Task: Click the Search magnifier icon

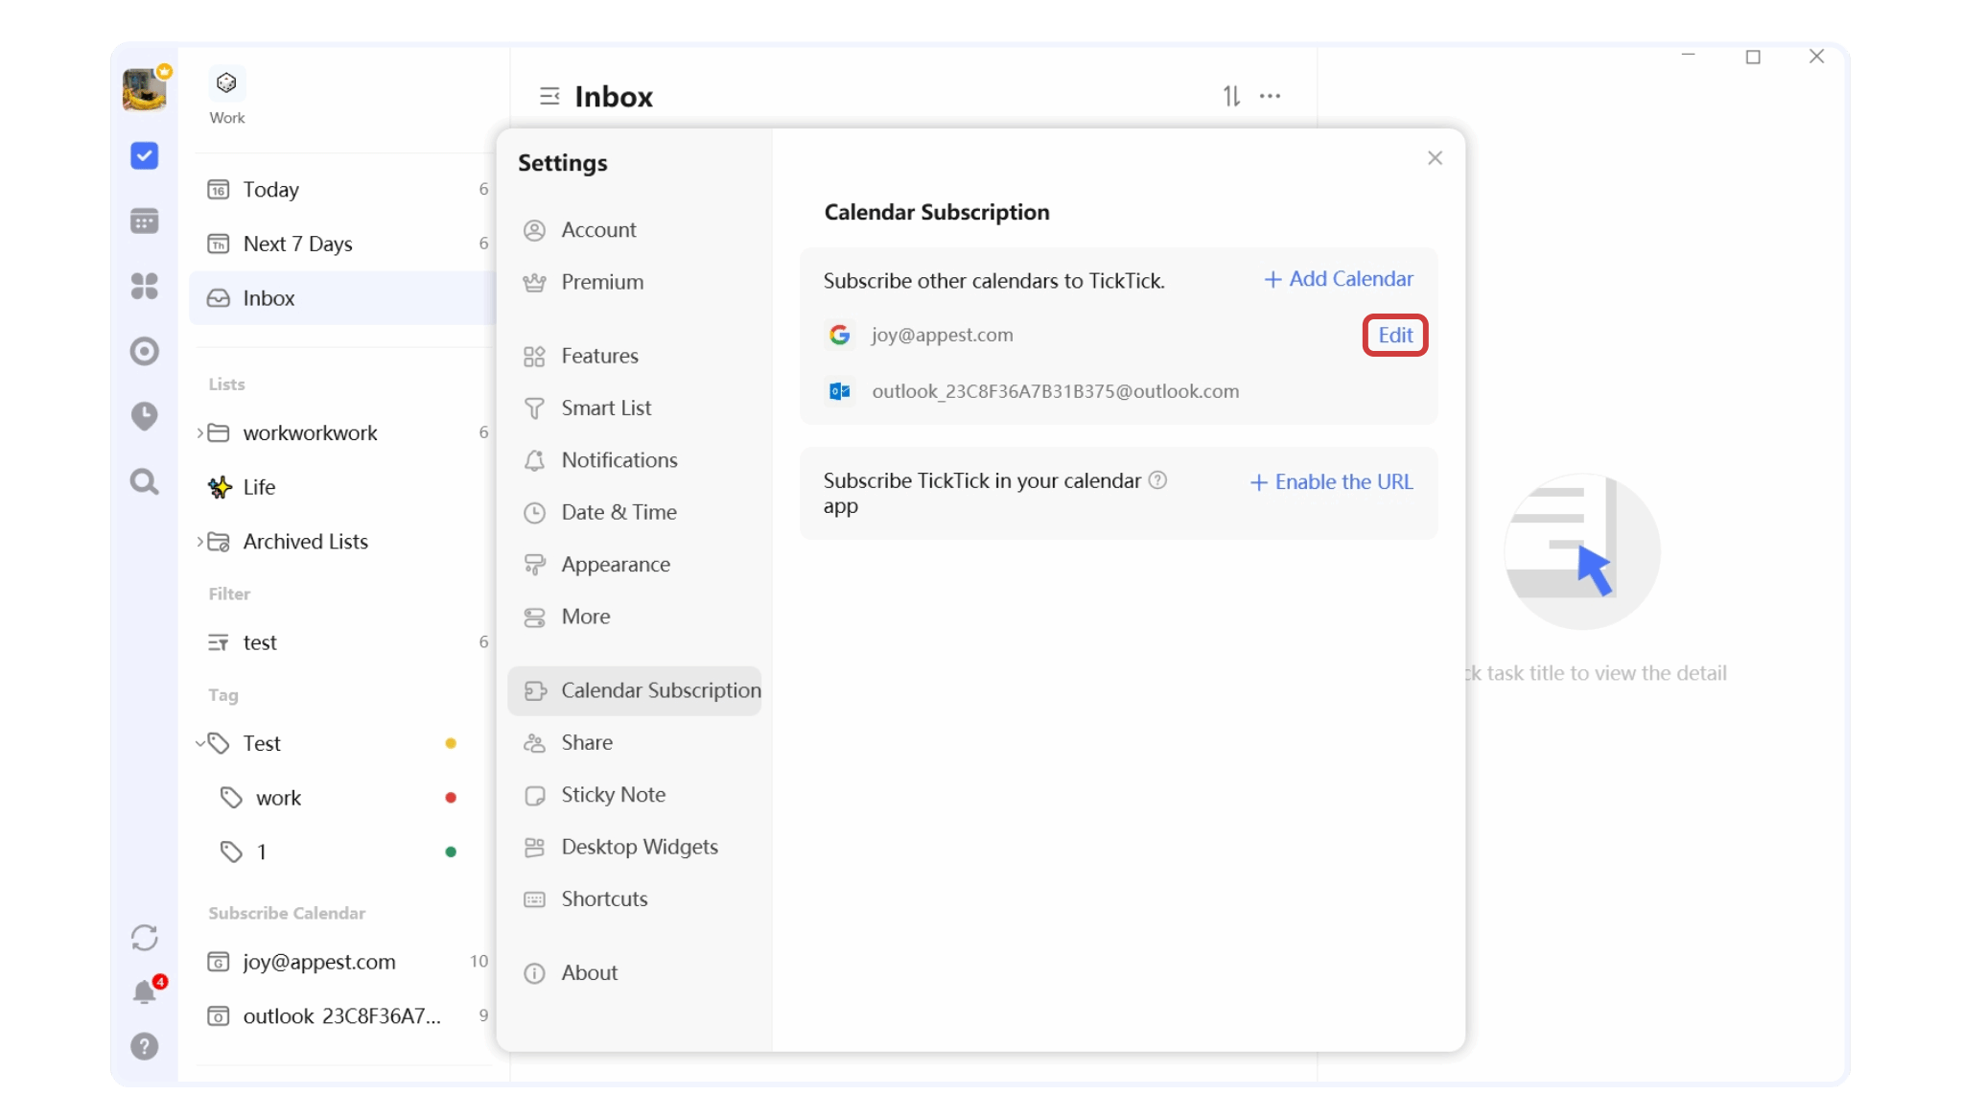Action: 145,481
